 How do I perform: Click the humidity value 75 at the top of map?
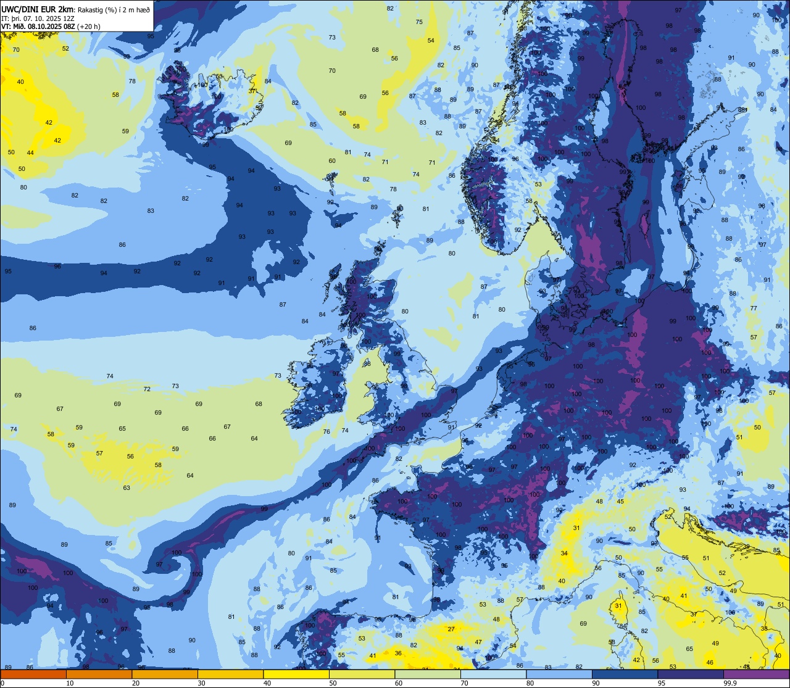coord(419,22)
